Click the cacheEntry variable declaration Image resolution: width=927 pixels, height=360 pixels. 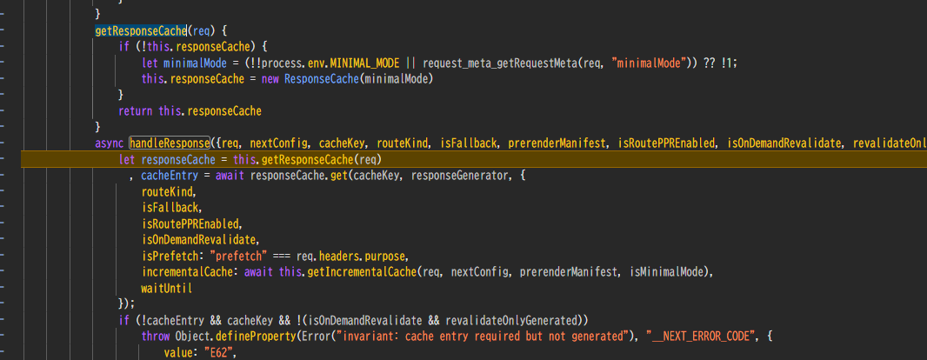(170, 175)
